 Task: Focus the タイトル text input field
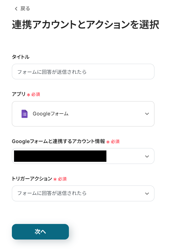pos(83,72)
